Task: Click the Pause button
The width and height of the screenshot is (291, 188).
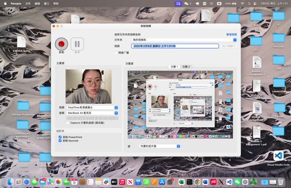Action: click(x=77, y=43)
